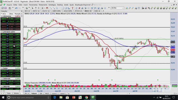This screenshot has width=178, height=100.
Task: Open the Estratégias menu
Action: 52,5
